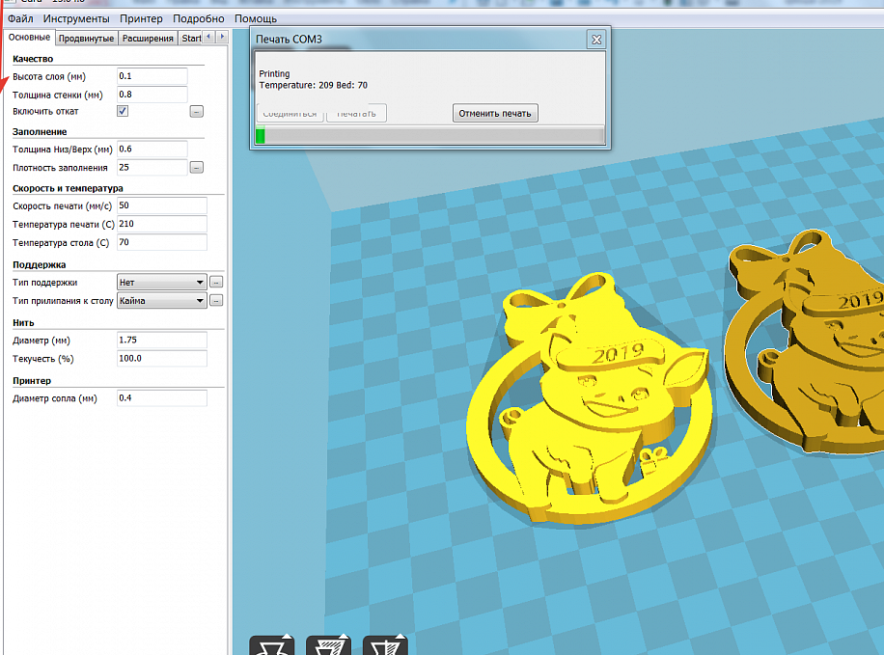Image resolution: width=884 pixels, height=655 pixels.
Task: Open the Файл menu
Action: (20, 18)
